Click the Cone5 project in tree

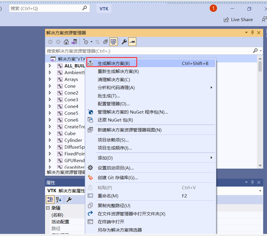point(71,113)
